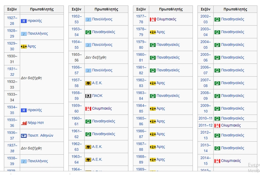
Task: Click the Παναθηναϊκός flag icon in the 1960–61 row
Action: (88, 121)
